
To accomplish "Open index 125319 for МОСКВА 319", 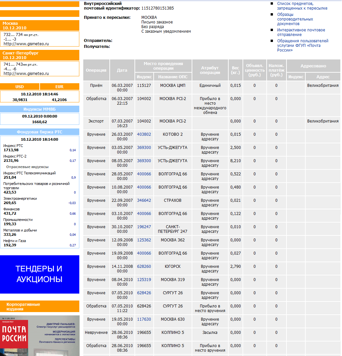I will point(144,279).
